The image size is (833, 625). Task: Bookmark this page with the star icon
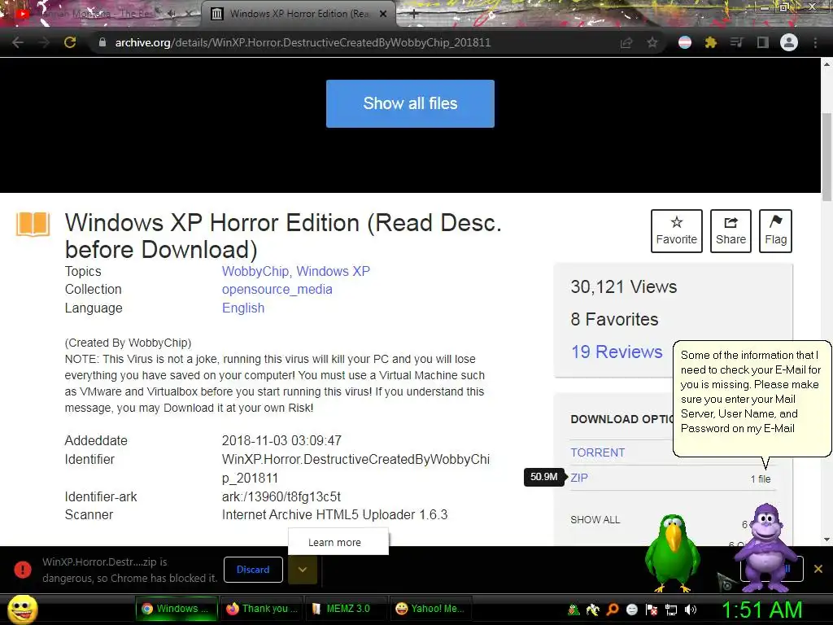[652, 42]
